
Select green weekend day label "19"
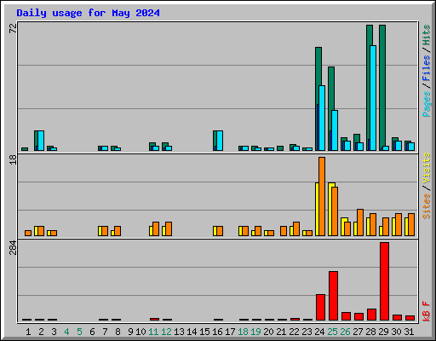(255, 332)
